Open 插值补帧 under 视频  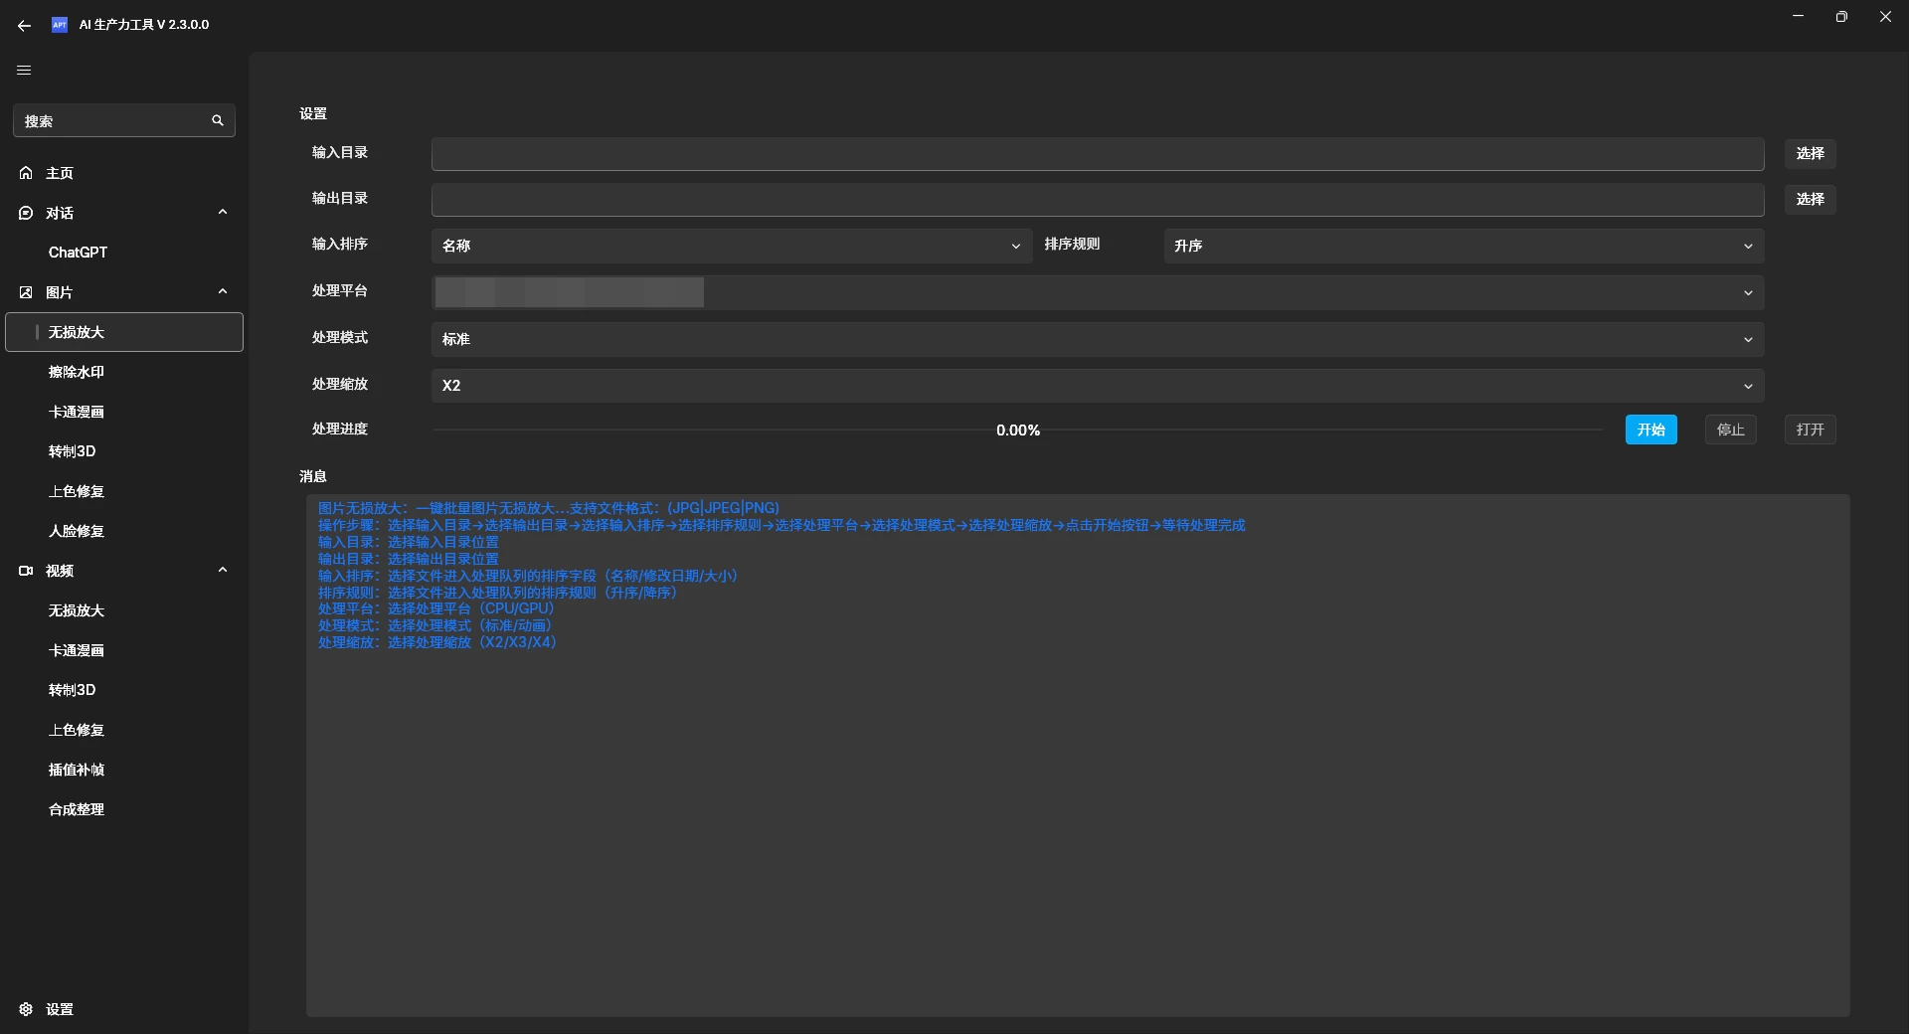pyautogui.click(x=77, y=770)
